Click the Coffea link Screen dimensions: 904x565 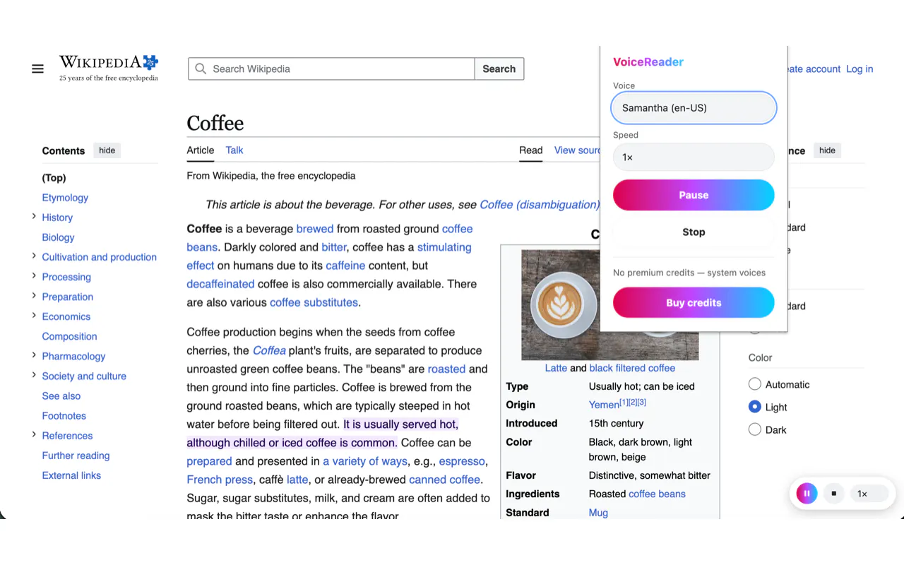[x=269, y=350]
